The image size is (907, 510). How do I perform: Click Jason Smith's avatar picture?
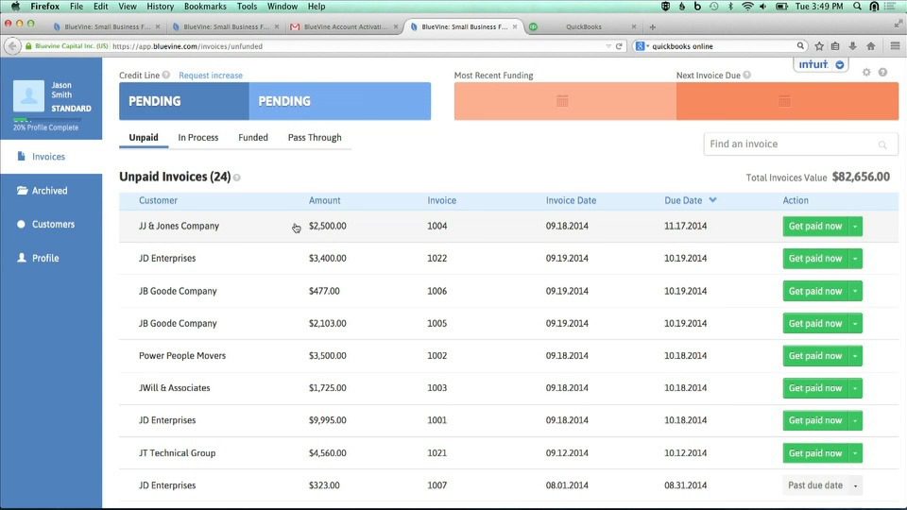[x=28, y=96]
